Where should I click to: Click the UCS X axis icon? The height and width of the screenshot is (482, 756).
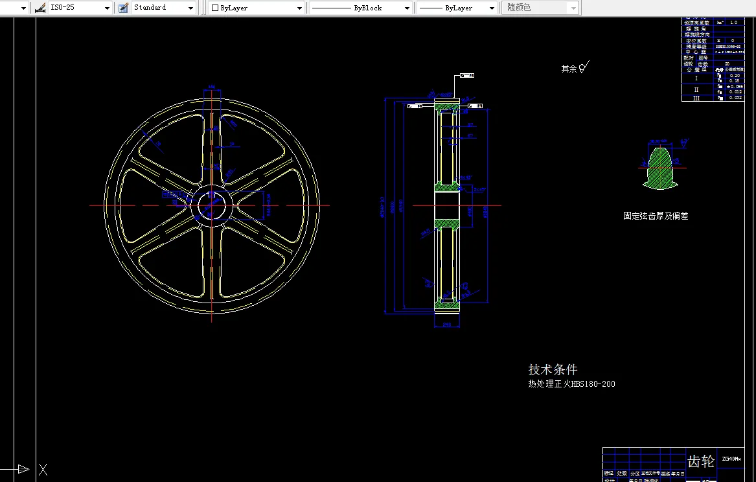point(43,470)
